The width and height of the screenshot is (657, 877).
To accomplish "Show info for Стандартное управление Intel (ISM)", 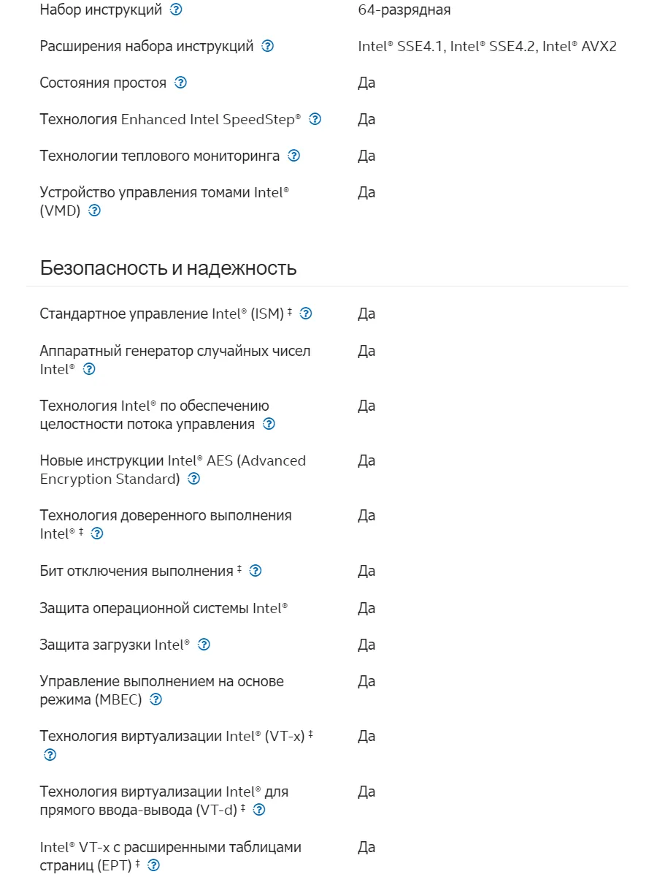I will 307,314.
